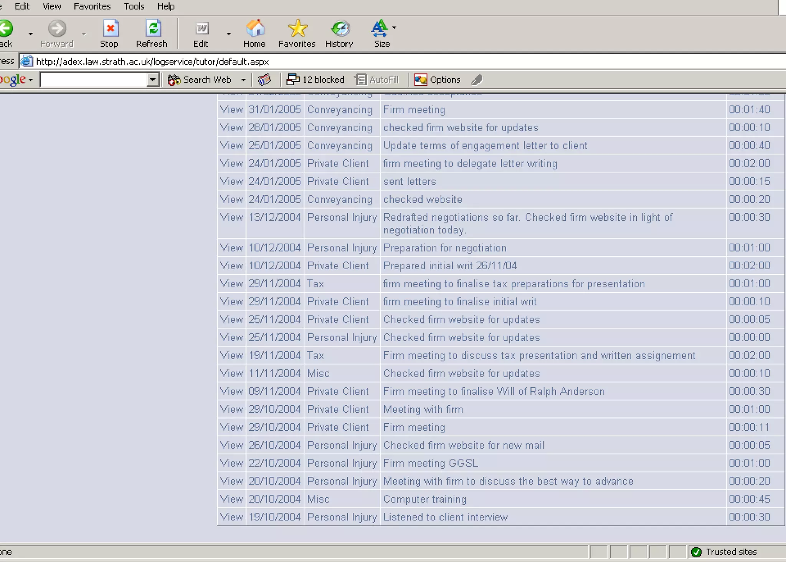Click the Google toolbar search input field
Image resolution: width=786 pixels, height=562 pixels.
pos(94,80)
